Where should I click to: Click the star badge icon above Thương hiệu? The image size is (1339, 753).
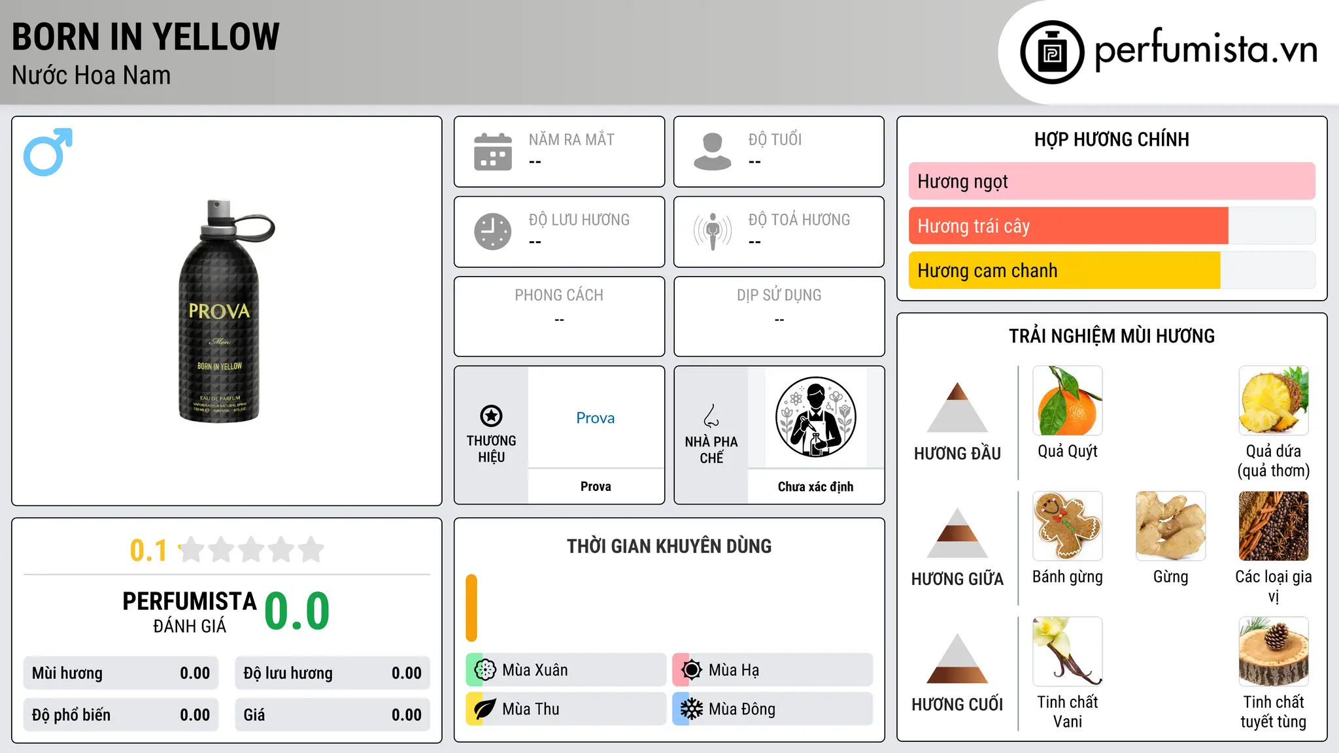click(491, 416)
